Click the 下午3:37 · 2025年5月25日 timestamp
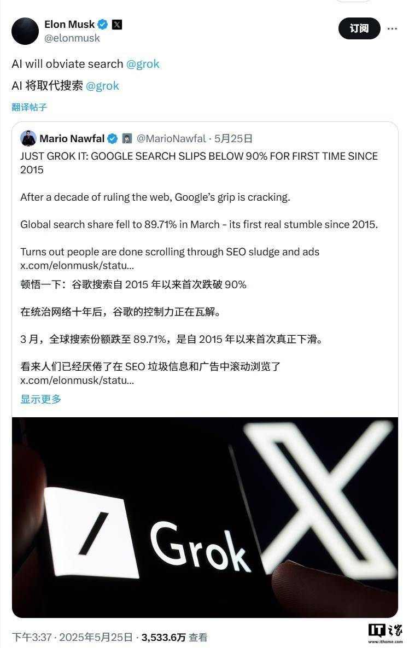 click(72, 637)
